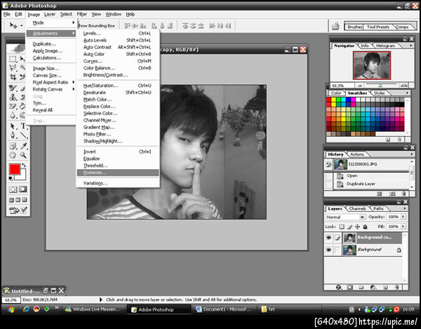Create new adjustment layer icon
This screenshot has height=329, width=421.
[x=373, y=287]
